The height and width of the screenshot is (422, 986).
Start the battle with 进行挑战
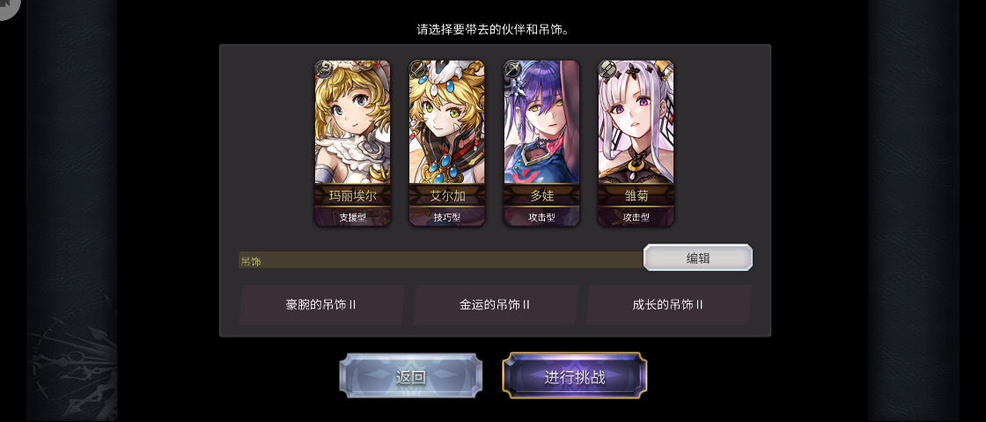tap(575, 377)
